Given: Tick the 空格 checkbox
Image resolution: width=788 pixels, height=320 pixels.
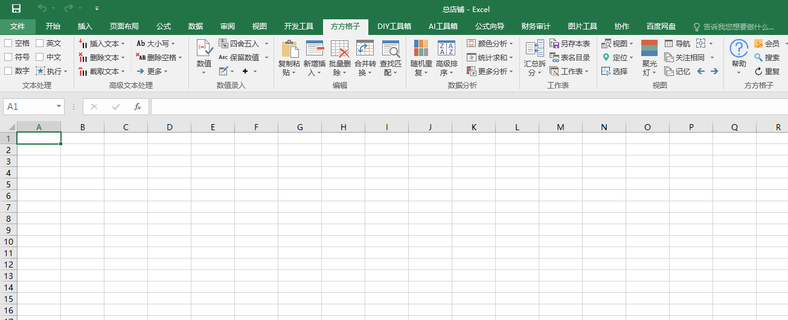Looking at the screenshot, I should click(8, 43).
